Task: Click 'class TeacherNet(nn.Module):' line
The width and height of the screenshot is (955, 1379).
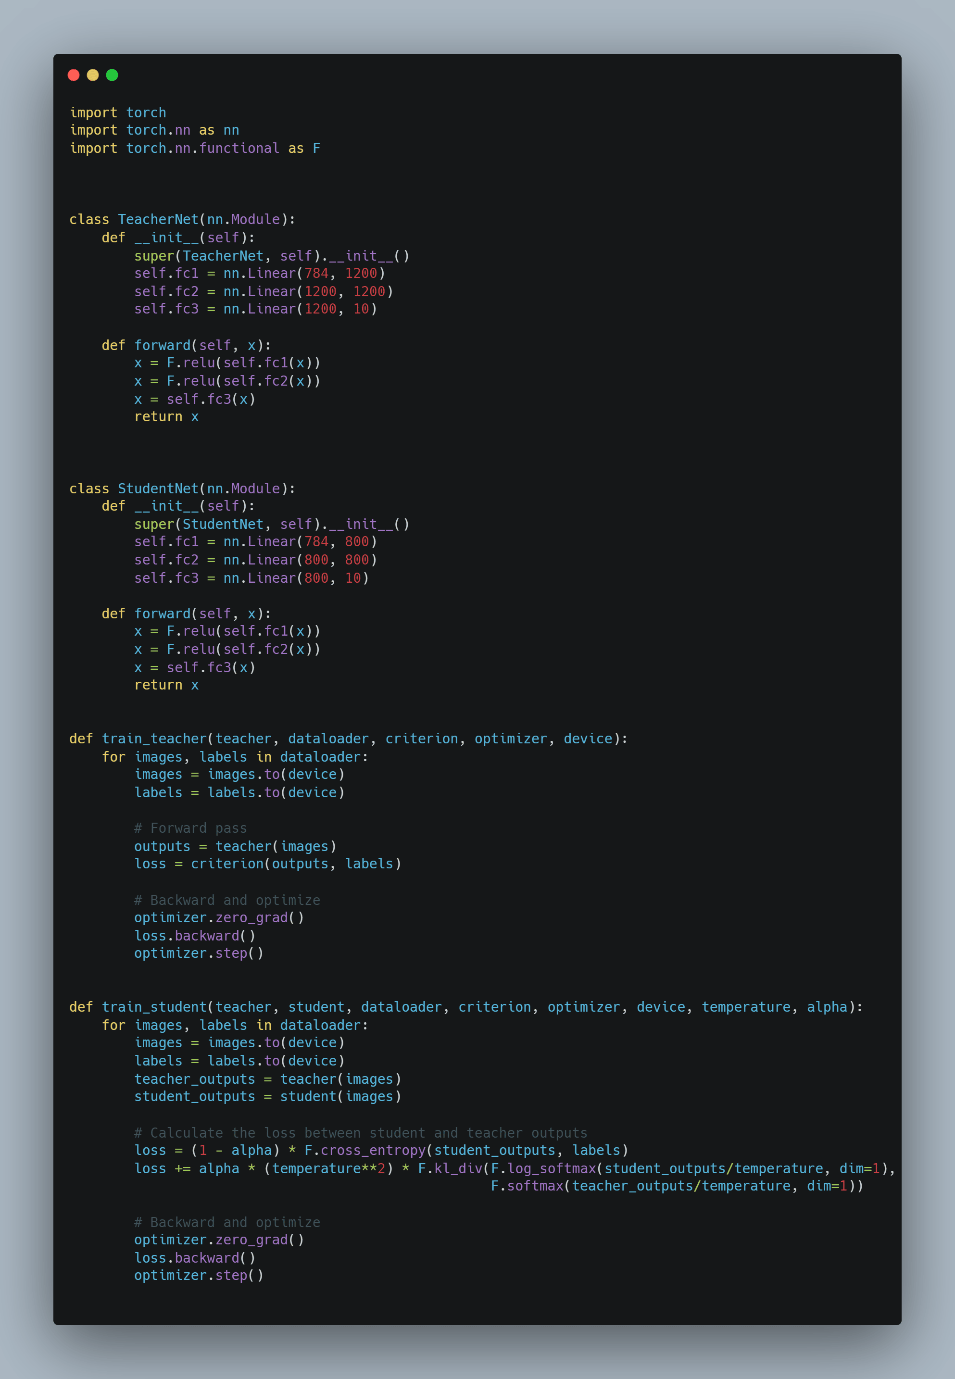Action: coord(183,219)
